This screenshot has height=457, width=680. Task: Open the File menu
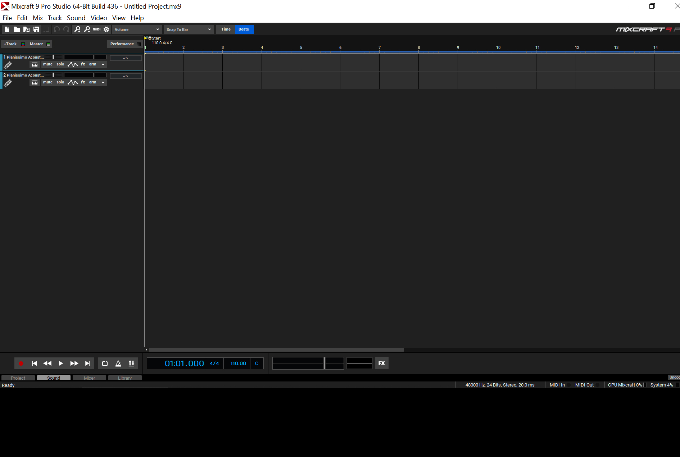tap(7, 18)
